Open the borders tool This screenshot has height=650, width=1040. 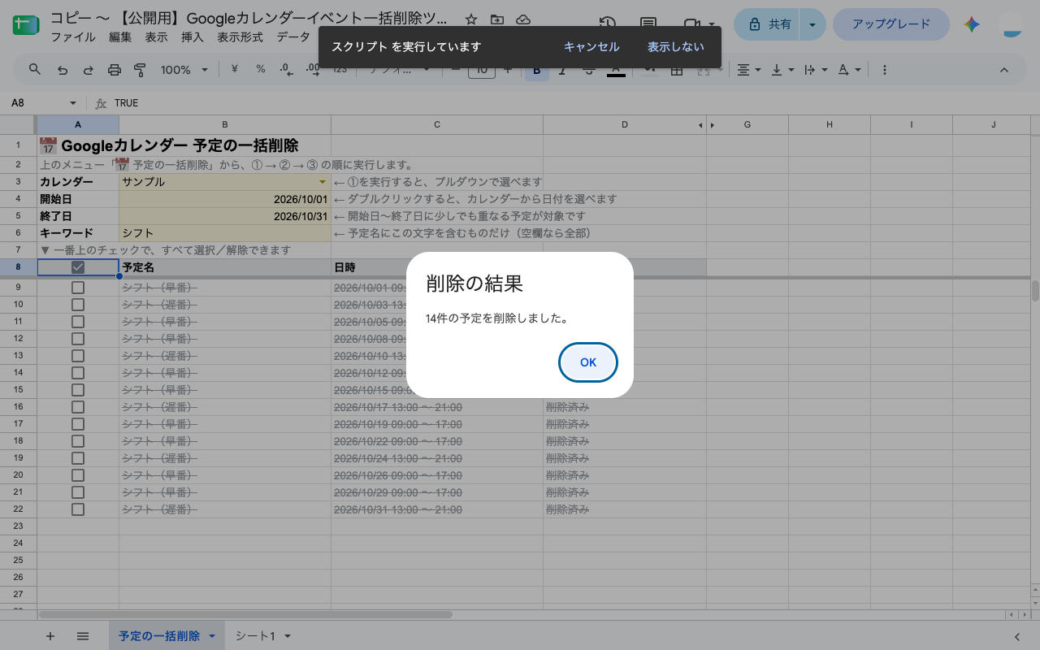point(676,71)
